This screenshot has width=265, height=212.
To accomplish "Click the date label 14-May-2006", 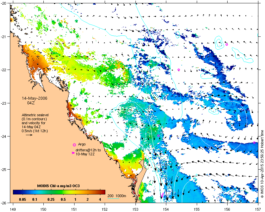I will point(34,98).
